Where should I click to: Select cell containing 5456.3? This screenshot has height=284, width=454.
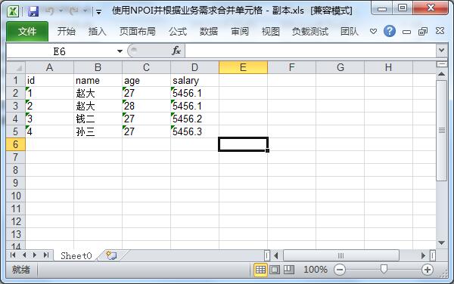194,131
